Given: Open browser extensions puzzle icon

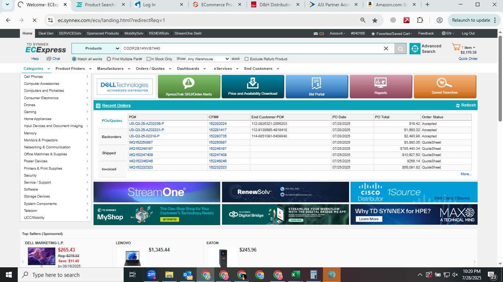Looking at the screenshot, I should coord(420,20).
